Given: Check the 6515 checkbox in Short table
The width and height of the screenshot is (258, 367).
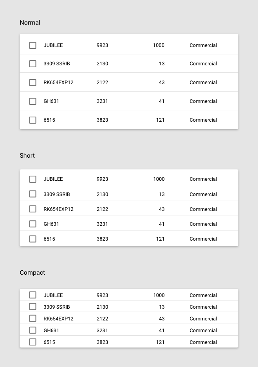Looking at the screenshot, I should pyautogui.click(x=33, y=239).
